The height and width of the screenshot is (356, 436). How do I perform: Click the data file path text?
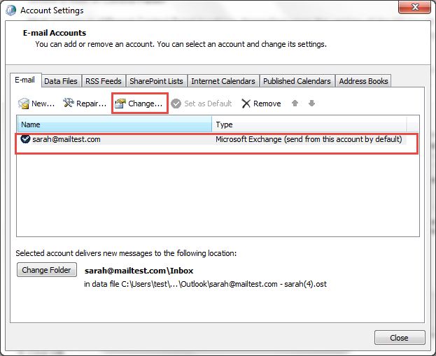205,284
